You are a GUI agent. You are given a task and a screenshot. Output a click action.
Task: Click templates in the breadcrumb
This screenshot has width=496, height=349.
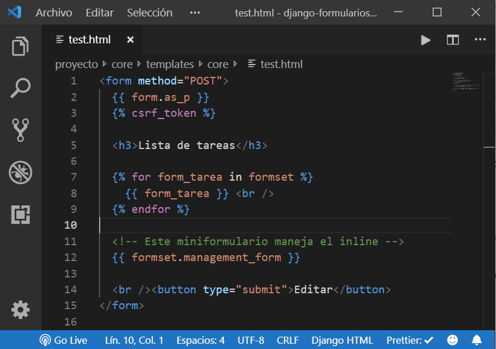tap(170, 65)
